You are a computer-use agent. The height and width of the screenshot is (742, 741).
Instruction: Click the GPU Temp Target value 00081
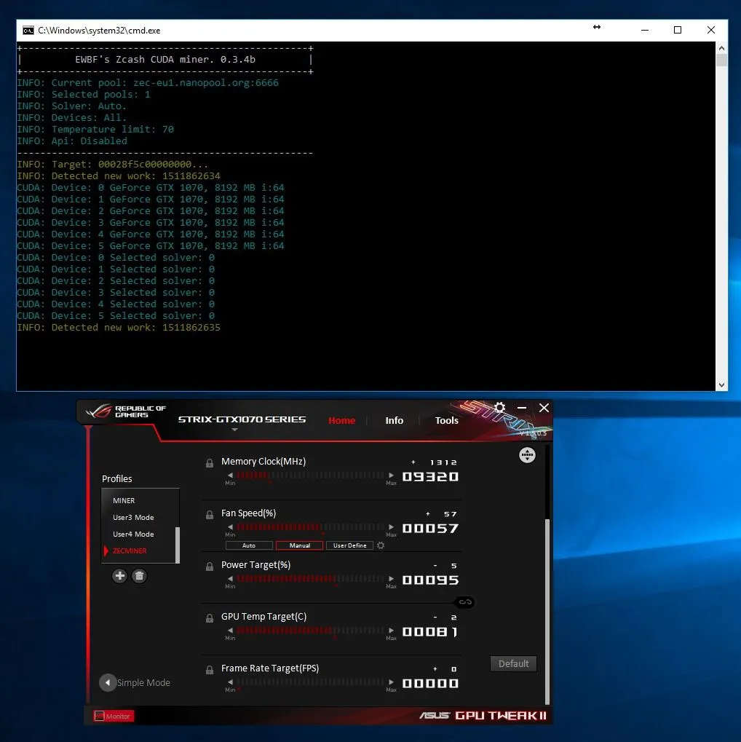(x=430, y=631)
